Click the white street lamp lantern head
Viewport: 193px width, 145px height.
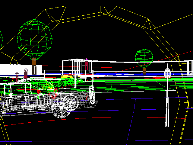[168, 73]
